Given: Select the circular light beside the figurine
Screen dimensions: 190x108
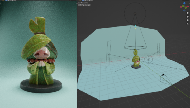Looking at the screenshot, I should pyautogui.click(x=149, y=59).
